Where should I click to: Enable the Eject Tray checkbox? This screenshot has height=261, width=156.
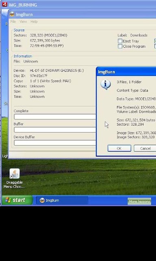tap(120, 41)
